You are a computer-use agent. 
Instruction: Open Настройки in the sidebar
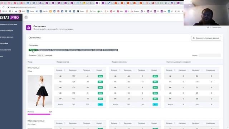(x=4, y=43)
